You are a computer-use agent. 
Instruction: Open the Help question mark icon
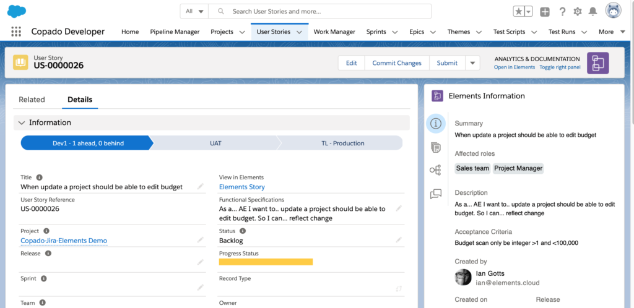[562, 12]
